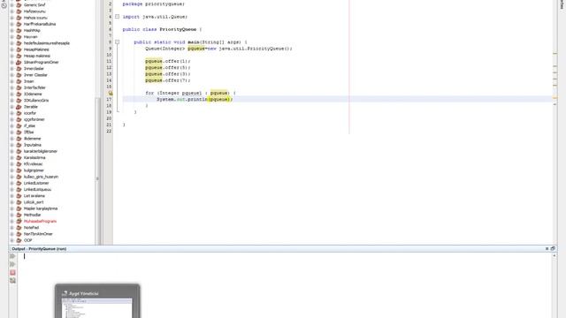The height and width of the screenshot is (318, 566).
Task: Expand the LinkedListoner project node
Action: pos(11,183)
